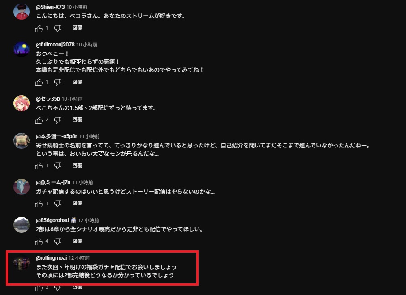Open @rollingmoai's channel via username link

coord(51,258)
